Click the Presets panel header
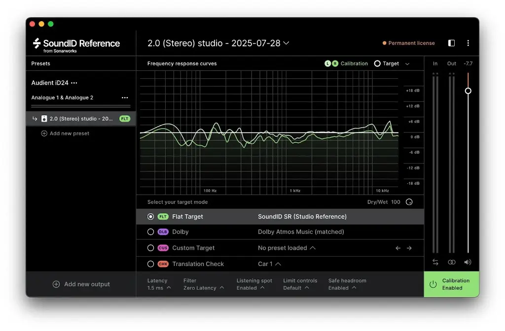The width and height of the screenshot is (505, 331). pos(40,64)
